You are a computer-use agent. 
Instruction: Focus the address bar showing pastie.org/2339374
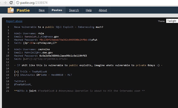point(97,3)
